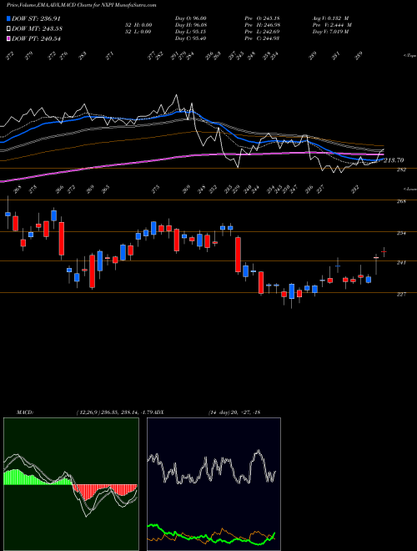417x551 pixels.
Task: Click the "52 H: 0.00" value
Action: coord(140,25)
